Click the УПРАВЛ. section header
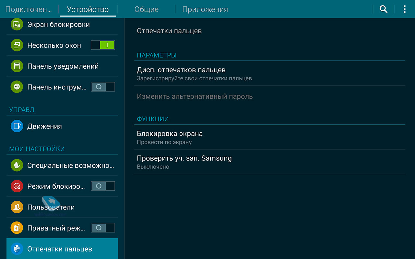 tap(22, 110)
